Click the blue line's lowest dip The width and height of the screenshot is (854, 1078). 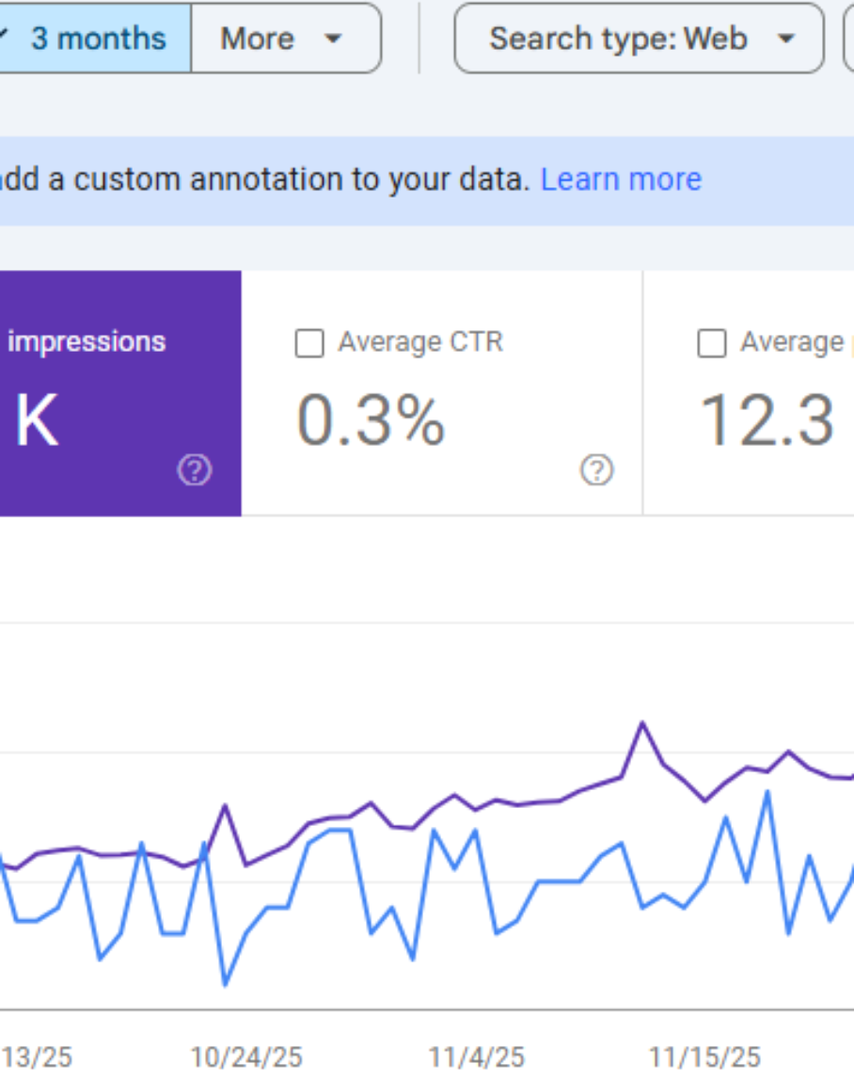(225, 985)
